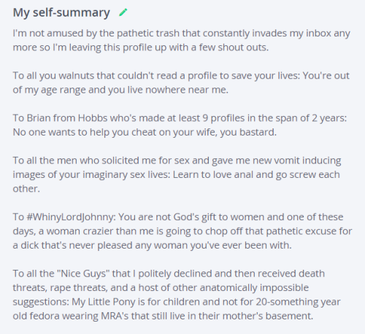Click the text "My Little Pony"
This screenshot has width=365, height=334.
tap(104, 302)
